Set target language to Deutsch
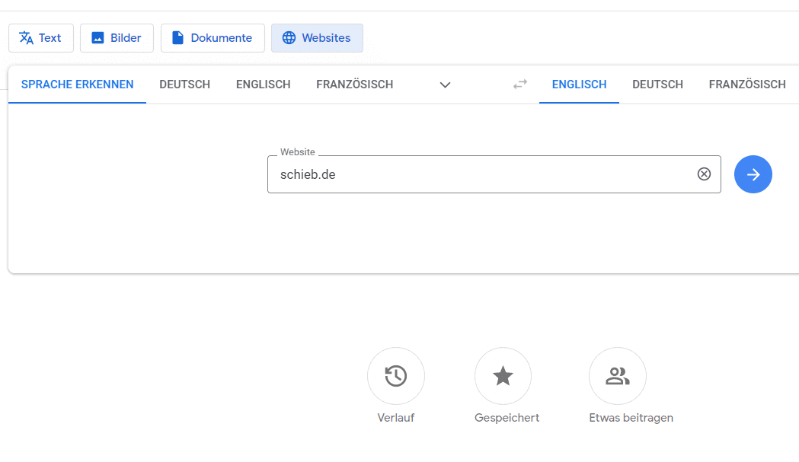This screenshot has width=799, height=462. 657,84
